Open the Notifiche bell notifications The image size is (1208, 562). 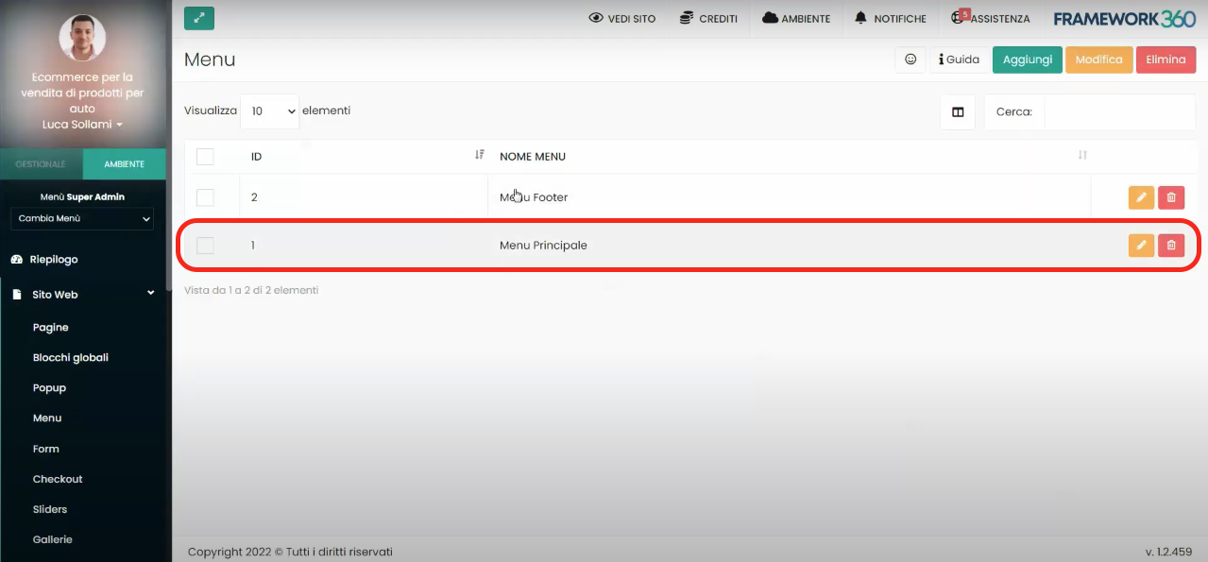pos(890,19)
